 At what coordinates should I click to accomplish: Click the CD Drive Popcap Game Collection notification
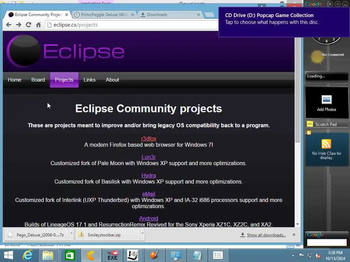pyautogui.click(x=284, y=22)
